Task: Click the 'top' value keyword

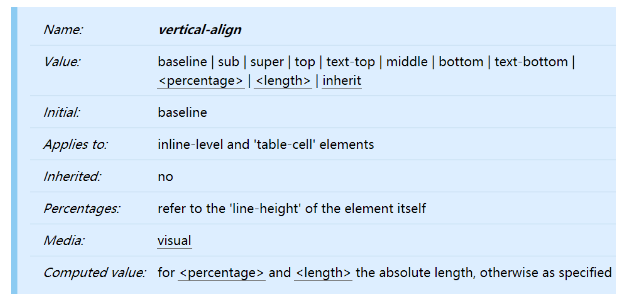Action: [305, 63]
